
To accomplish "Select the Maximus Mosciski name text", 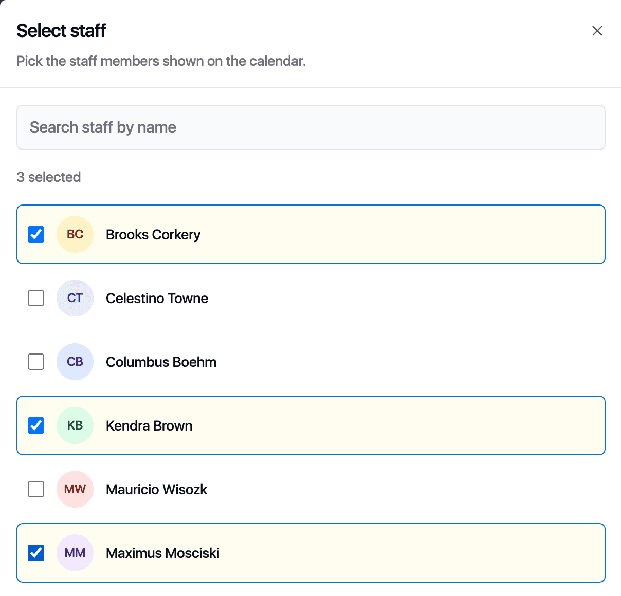I will pos(162,553).
